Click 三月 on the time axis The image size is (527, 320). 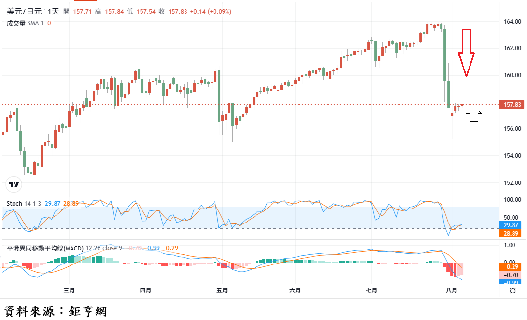pyautogui.click(x=69, y=290)
